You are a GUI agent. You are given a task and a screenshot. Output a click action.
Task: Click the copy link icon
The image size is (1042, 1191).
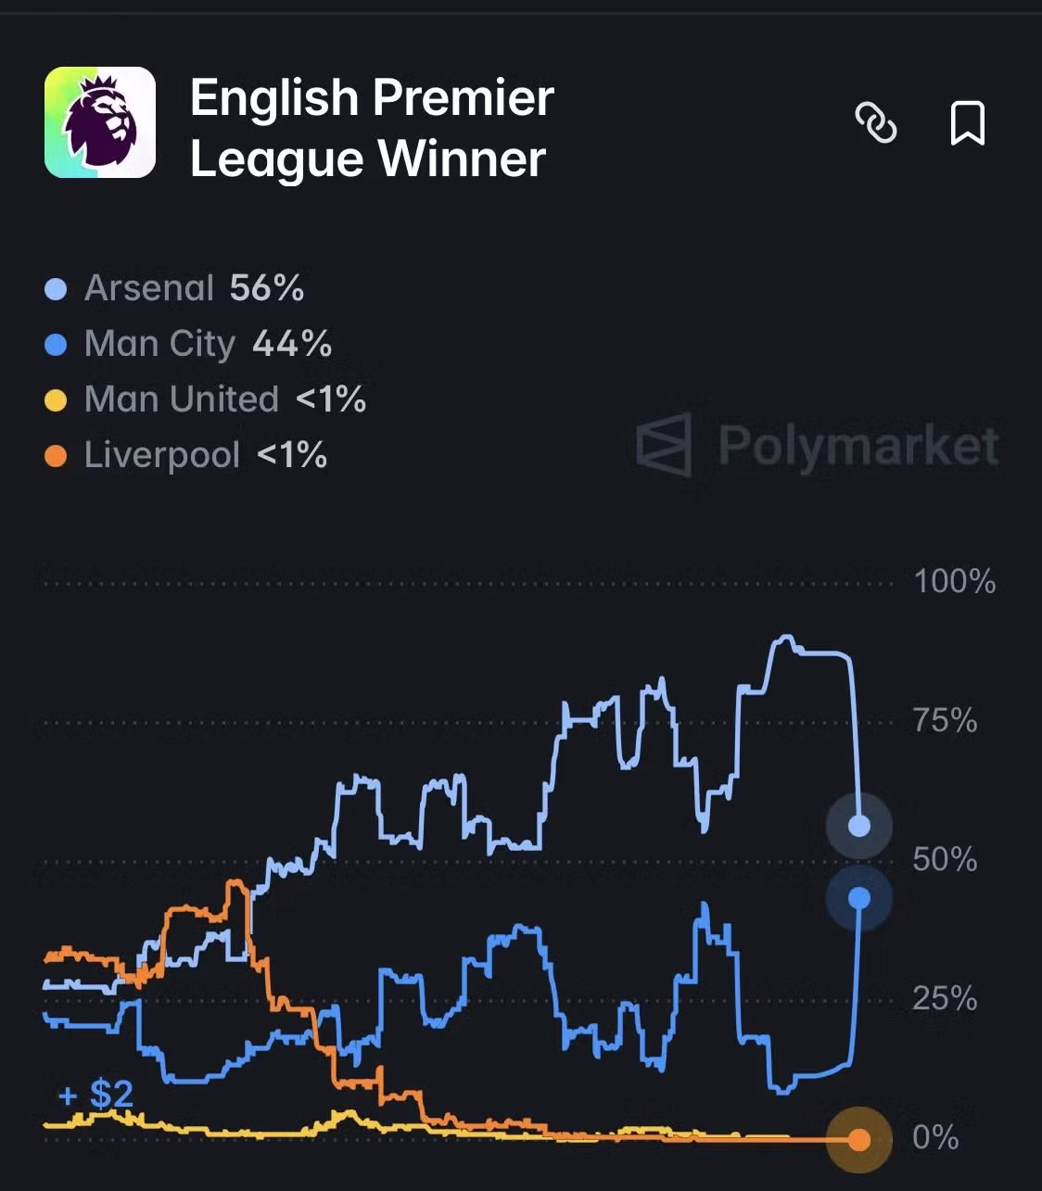pos(875,123)
